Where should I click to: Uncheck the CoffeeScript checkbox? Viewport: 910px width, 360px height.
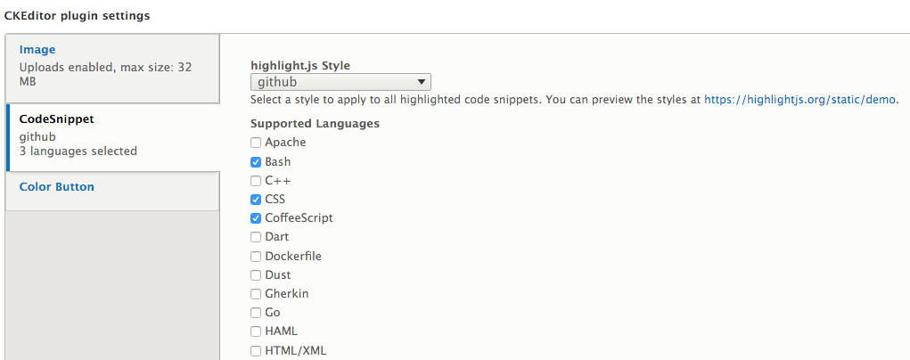(256, 218)
